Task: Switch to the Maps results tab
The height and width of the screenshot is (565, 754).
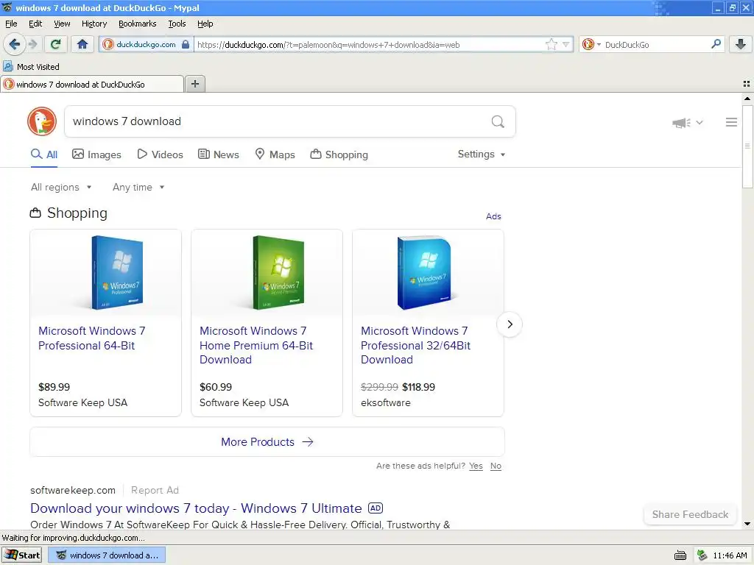Action: [275, 154]
